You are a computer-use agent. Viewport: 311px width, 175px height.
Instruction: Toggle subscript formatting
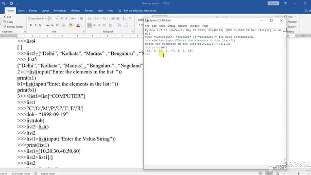pyautogui.click(x=52, y=25)
